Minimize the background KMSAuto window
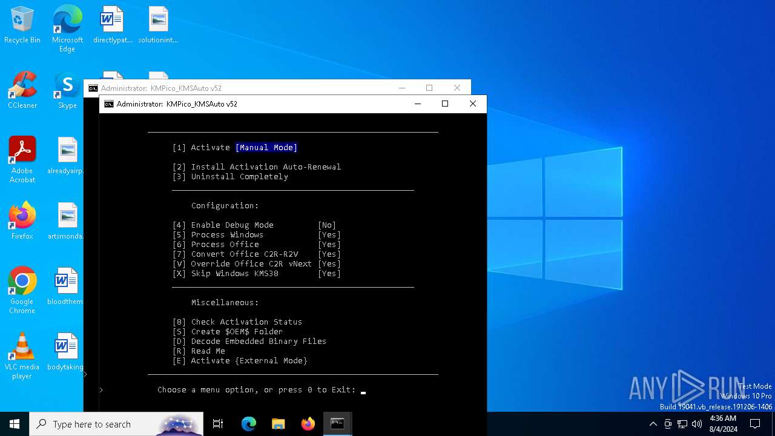Viewport: 775px width, 436px height. tap(401, 88)
